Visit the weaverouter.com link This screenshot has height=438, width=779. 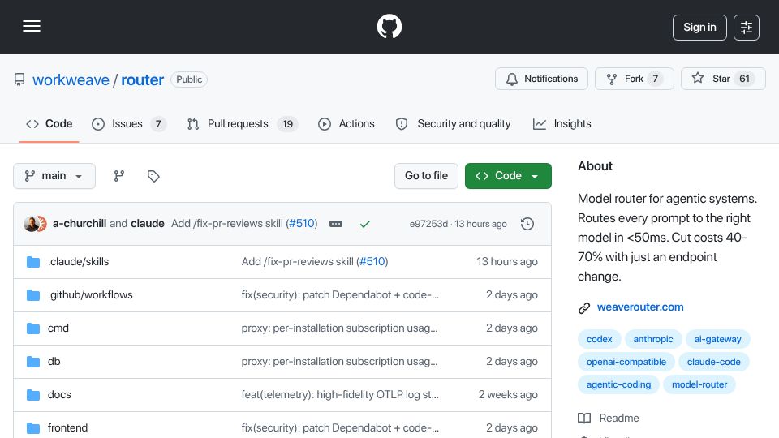(640, 307)
